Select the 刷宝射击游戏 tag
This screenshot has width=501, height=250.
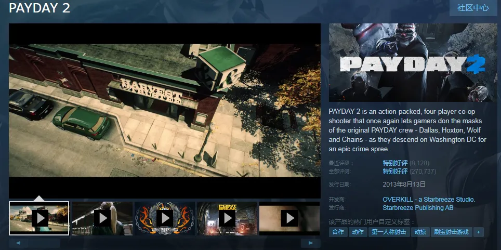[x=451, y=232]
